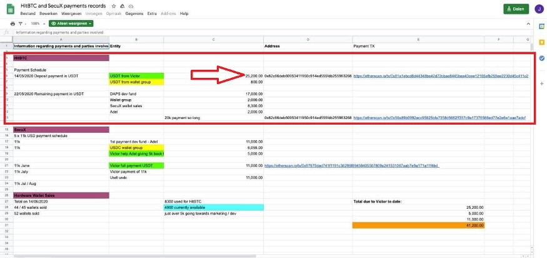
Task: Click the green Delen share button
Action: coord(516,9)
